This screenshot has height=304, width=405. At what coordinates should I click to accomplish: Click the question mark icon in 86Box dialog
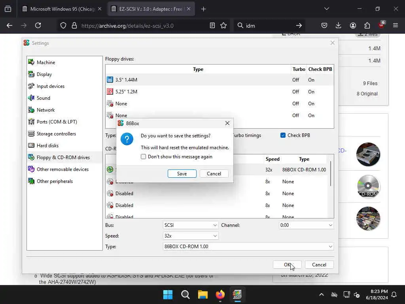point(127,139)
